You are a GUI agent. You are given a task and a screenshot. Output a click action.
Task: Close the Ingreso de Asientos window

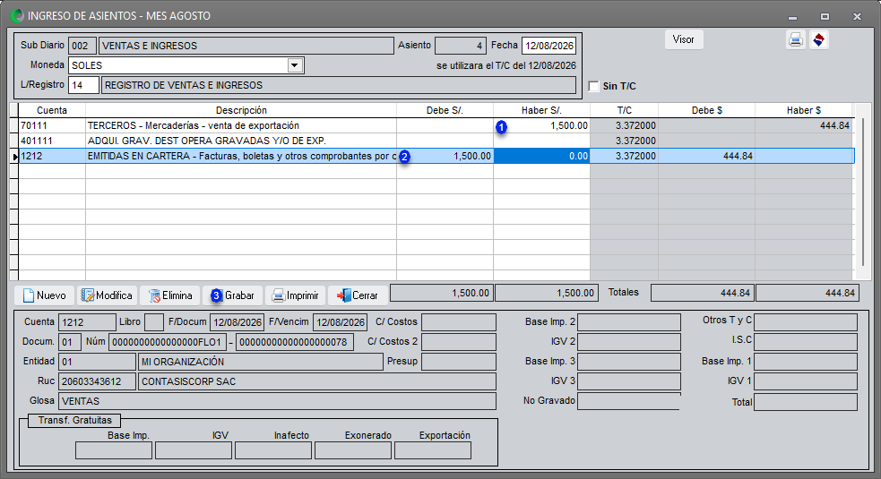(x=857, y=17)
